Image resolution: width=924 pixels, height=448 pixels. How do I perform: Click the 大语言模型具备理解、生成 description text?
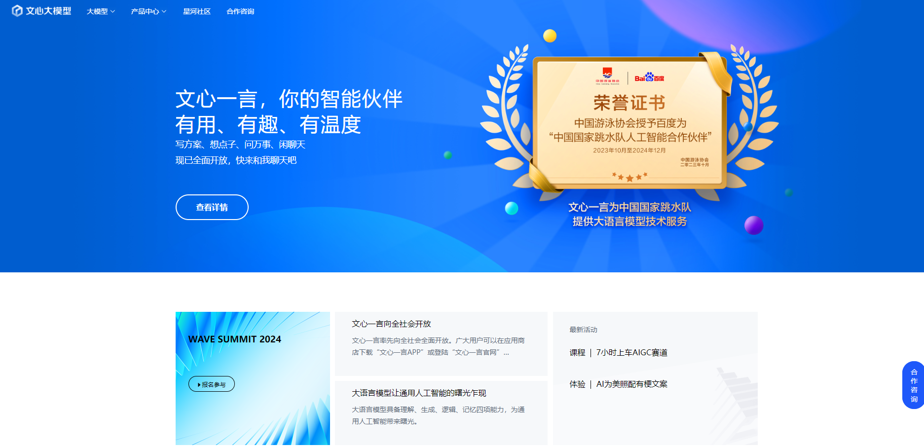coord(438,415)
